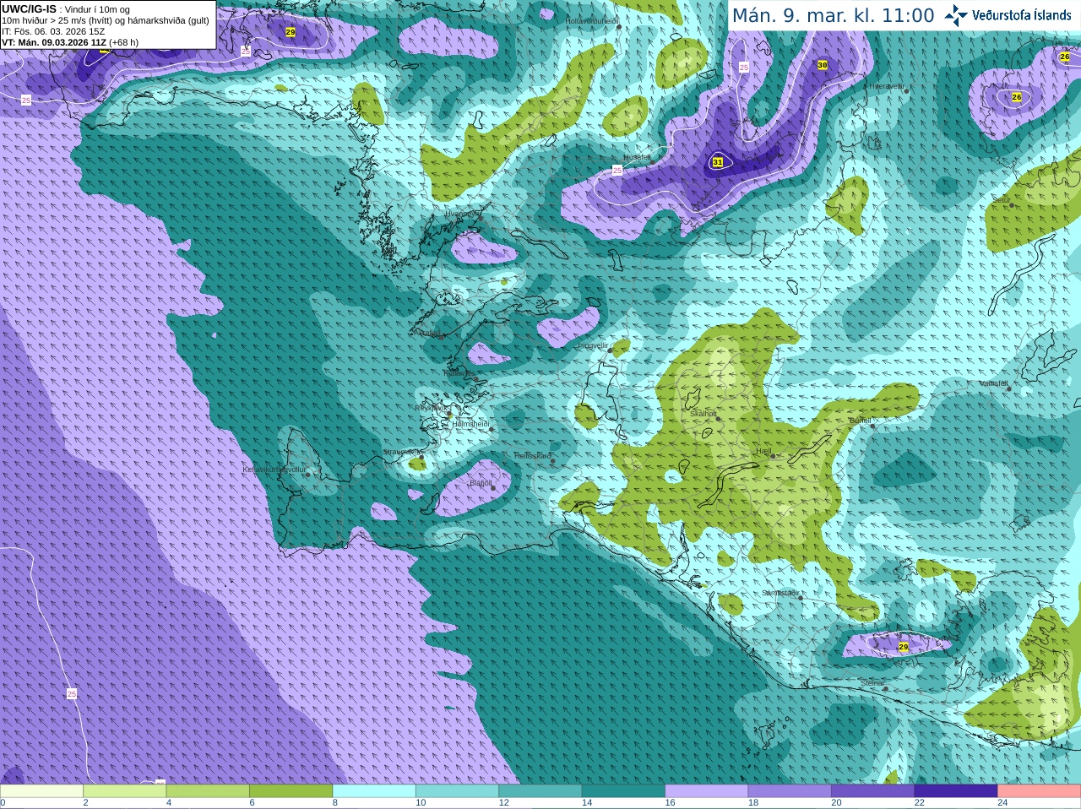Click the Straumsvík station label
Image resolution: width=1081 pixels, height=809 pixels.
(401, 453)
